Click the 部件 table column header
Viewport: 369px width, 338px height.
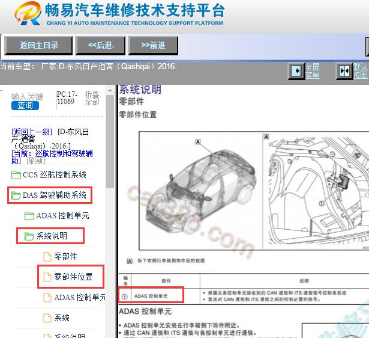pyautogui.click(x=166, y=281)
